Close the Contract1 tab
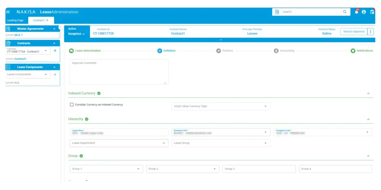 47,20
